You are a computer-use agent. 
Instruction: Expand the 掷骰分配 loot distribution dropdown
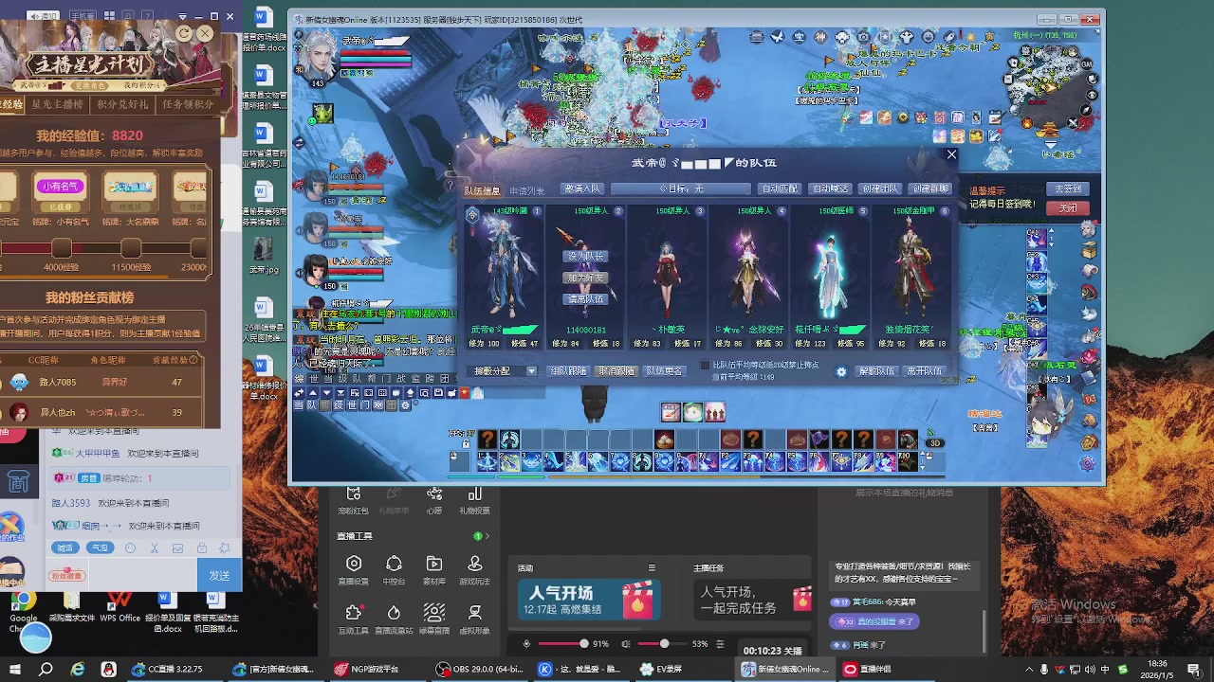[531, 371]
